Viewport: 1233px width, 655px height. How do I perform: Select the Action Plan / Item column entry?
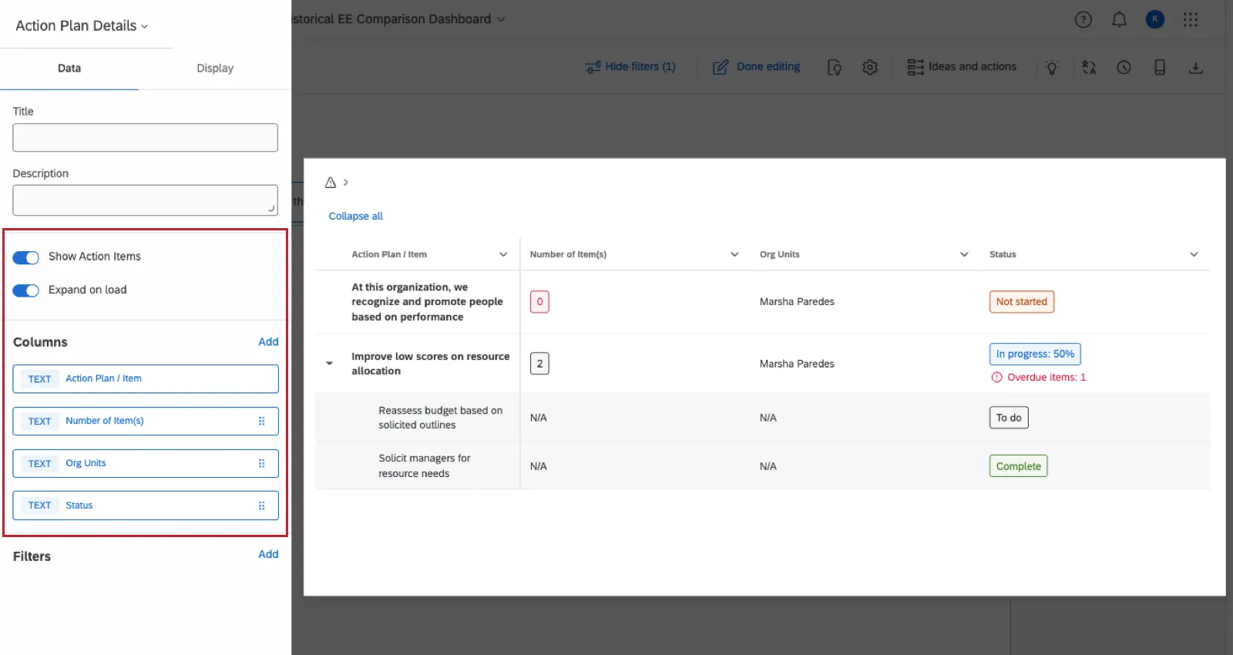coord(146,379)
